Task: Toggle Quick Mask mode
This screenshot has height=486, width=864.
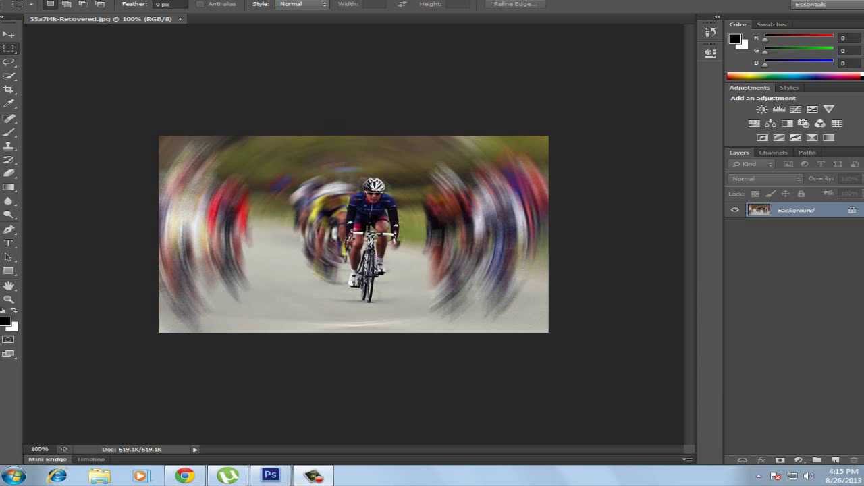Action: (8, 340)
